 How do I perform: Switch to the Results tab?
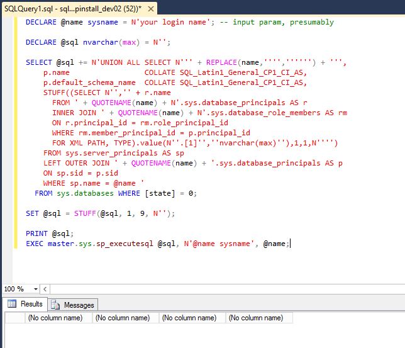pyautogui.click(x=25, y=304)
